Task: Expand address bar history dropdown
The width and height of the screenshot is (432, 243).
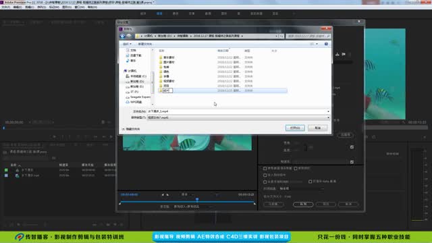Action: pyautogui.click(x=276, y=36)
